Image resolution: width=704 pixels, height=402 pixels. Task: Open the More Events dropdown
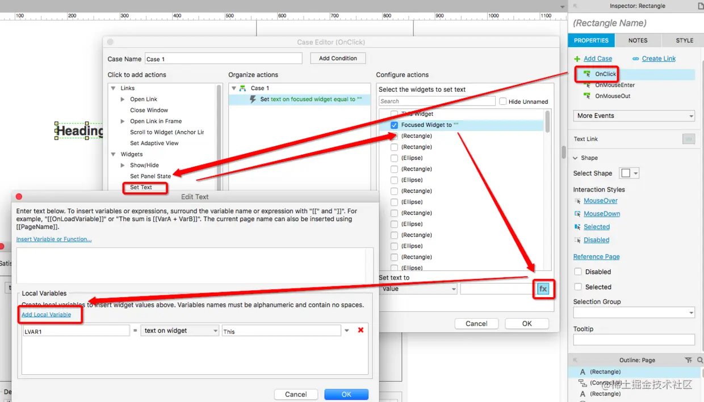coord(634,116)
